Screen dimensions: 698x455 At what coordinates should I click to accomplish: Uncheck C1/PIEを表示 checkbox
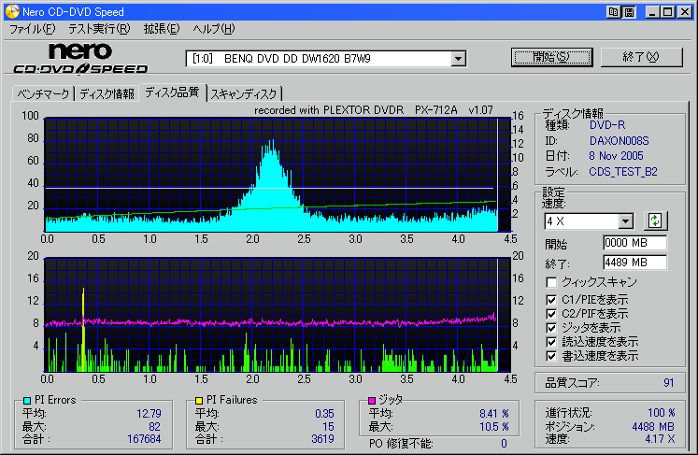(553, 300)
